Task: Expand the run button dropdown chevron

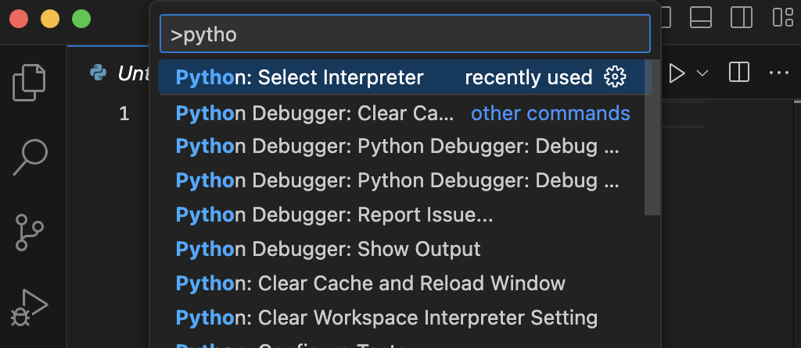Action: [702, 73]
